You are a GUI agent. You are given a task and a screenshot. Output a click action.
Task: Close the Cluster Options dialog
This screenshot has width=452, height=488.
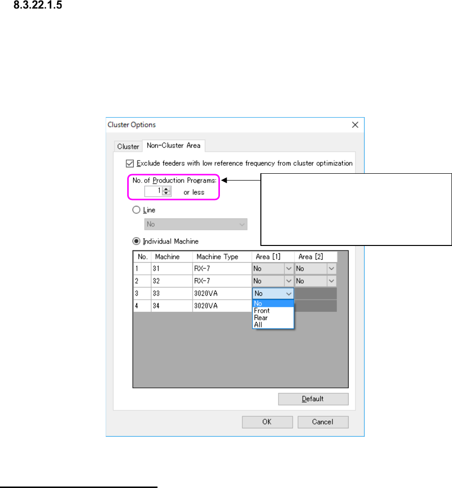pyautogui.click(x=355, y=125)
